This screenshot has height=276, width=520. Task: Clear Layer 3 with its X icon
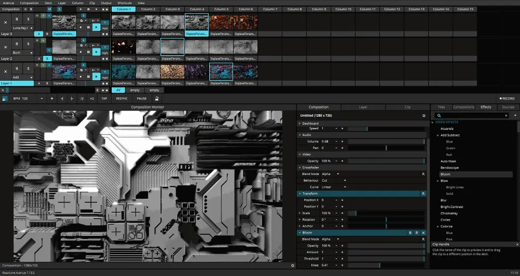coord(6,22)
